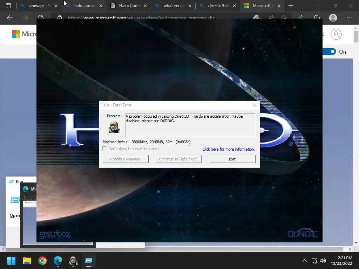
Task: Click the forward navigation arrow
Action: point(25,18)
